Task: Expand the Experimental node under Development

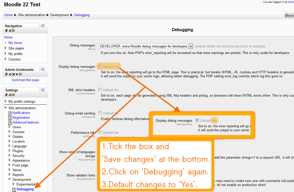Action: (x=14, y=184)
